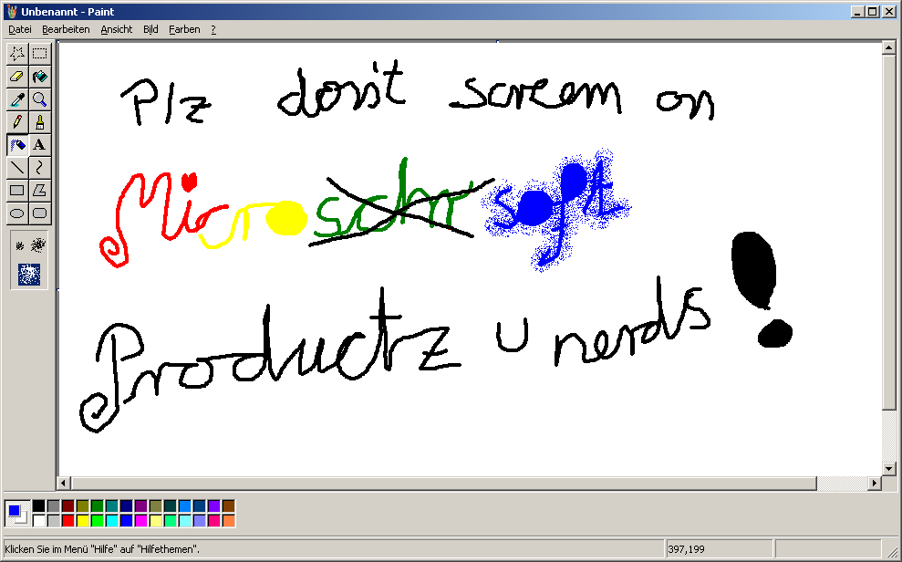Pick the Color Picker eyedropper tool
Image resolution: width=902 pixels, height=562 pixels.
(x=16, y=99)
